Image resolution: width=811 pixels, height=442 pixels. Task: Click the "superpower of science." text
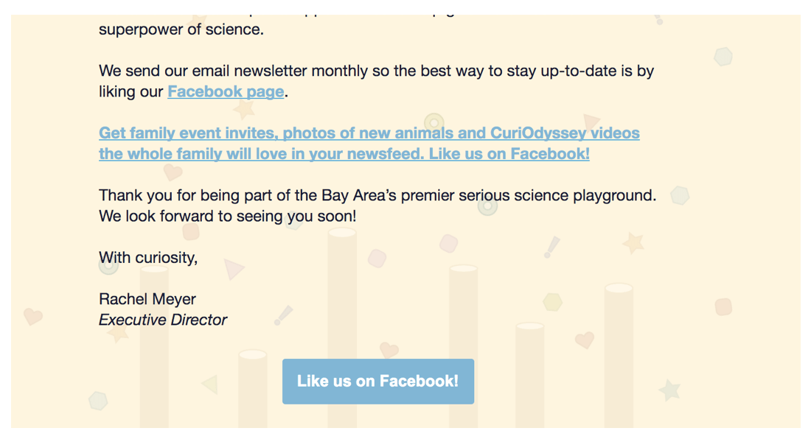click(181, 30)
